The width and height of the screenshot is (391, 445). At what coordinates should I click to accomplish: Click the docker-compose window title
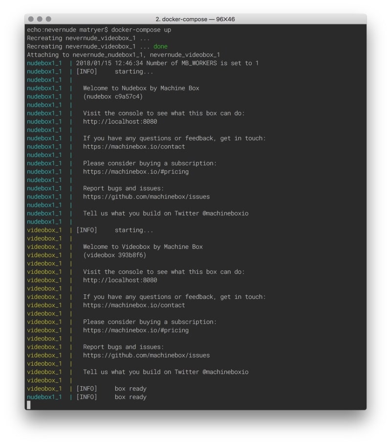pos(195,19)
